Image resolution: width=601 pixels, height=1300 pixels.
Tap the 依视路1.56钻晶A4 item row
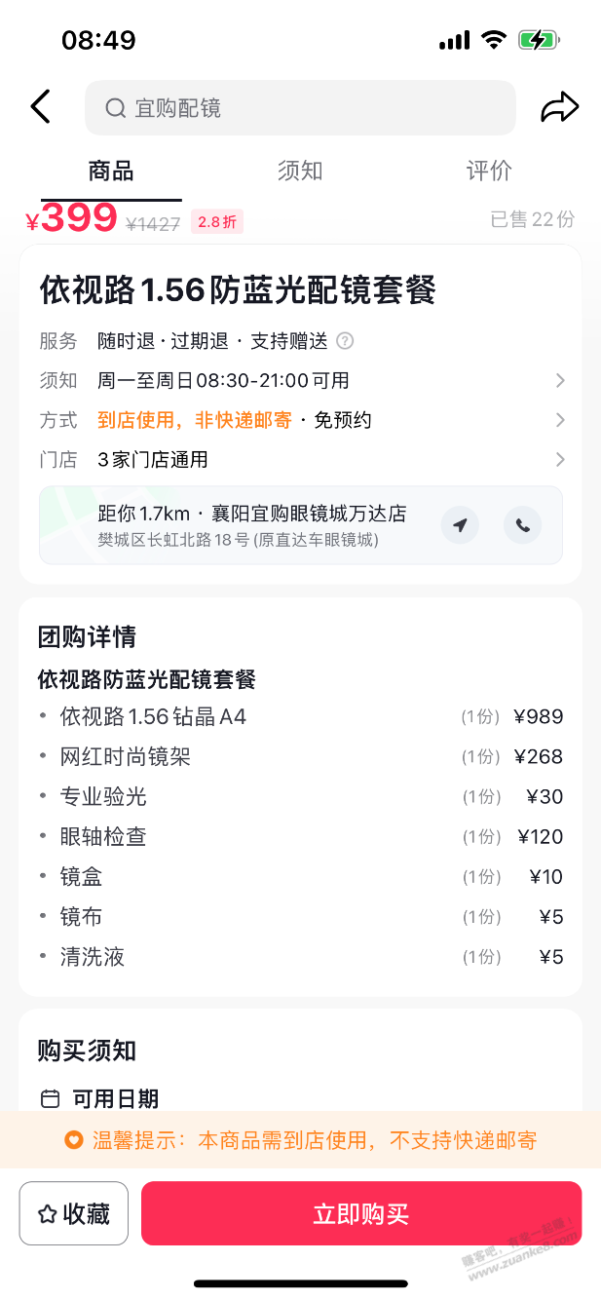pyautogui.click(x=302, y=716)
